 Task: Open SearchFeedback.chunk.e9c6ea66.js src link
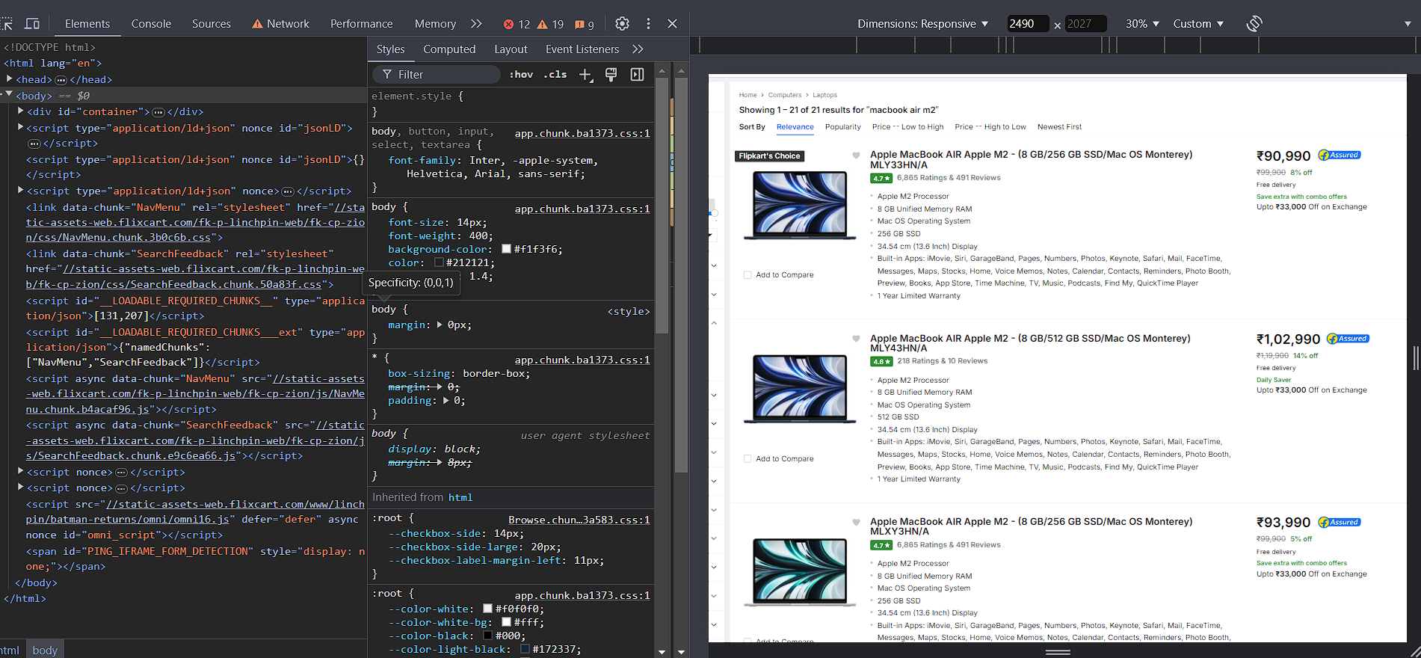click(x=195, y=440)
